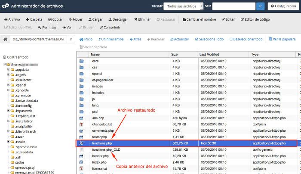Screen dimensions: 301x174
Task: Click the search text field after 'para'
Action: point(234,6)
